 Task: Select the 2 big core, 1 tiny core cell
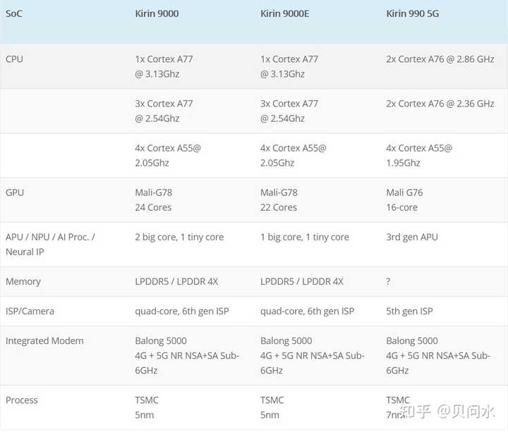[179, 237]
